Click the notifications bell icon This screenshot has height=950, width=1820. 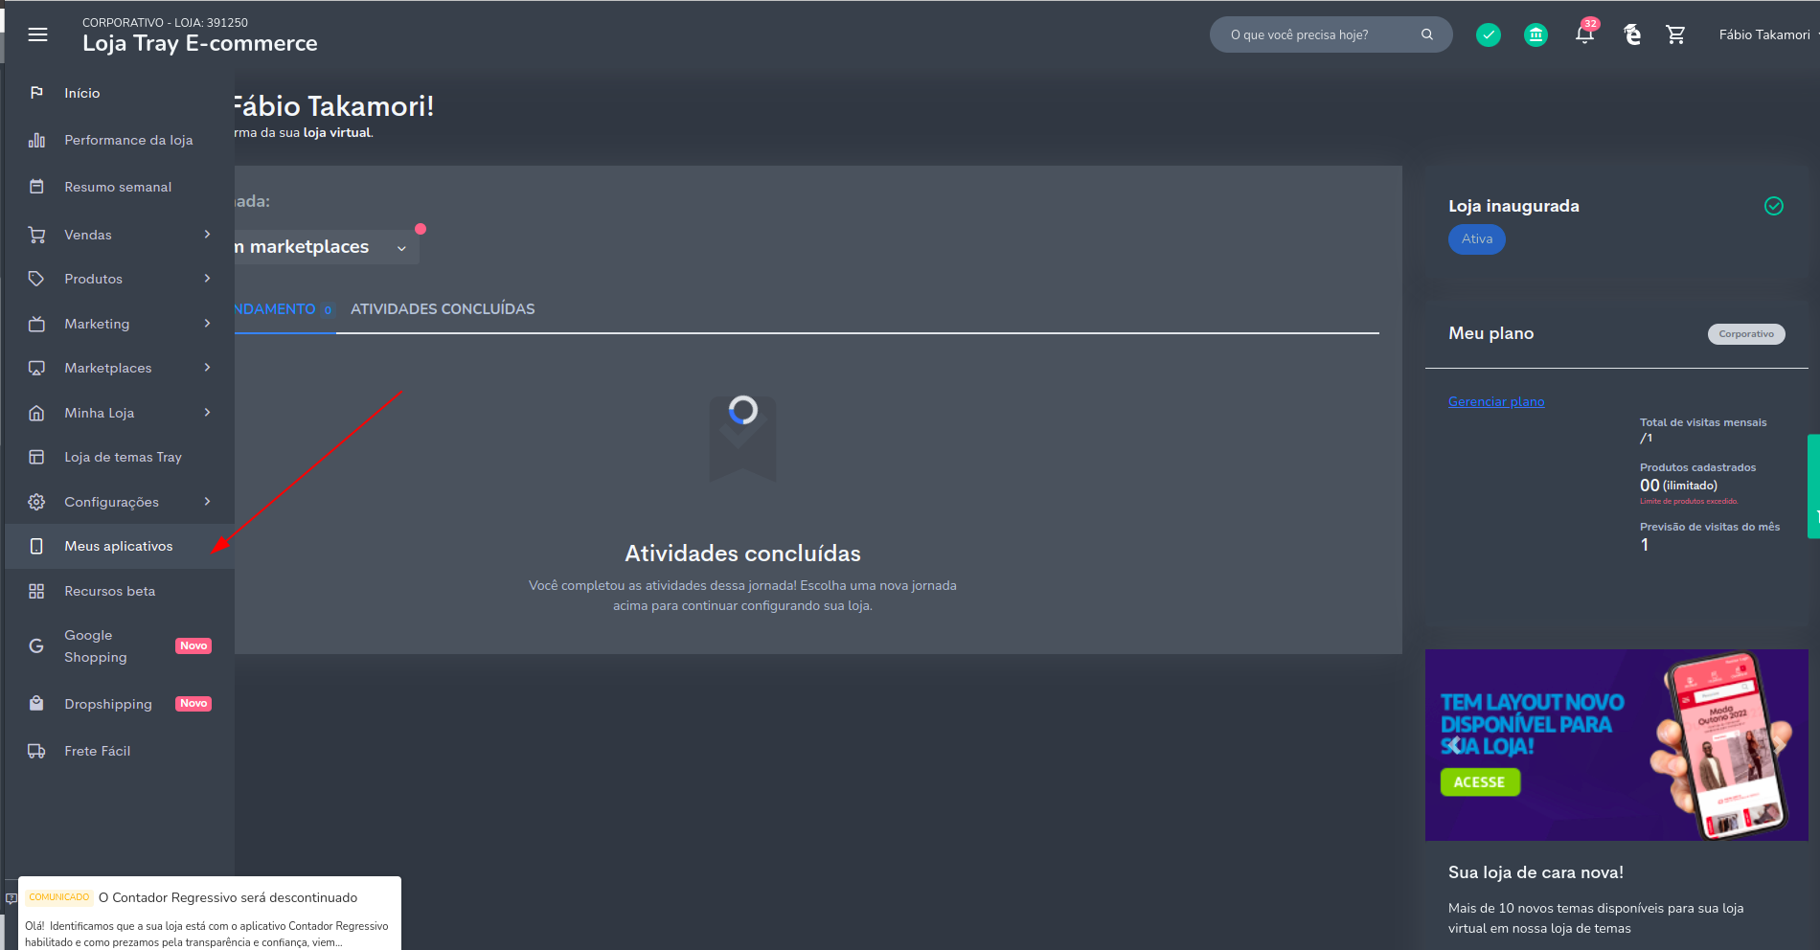click(1584, 35)
